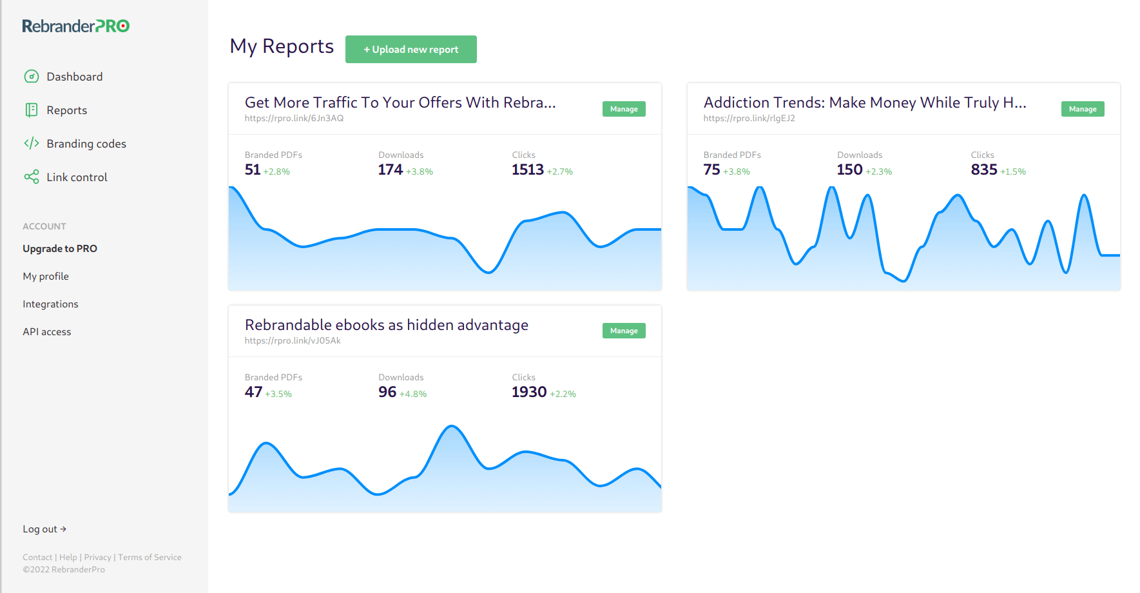Log out of the account

[x=44, y=529]
